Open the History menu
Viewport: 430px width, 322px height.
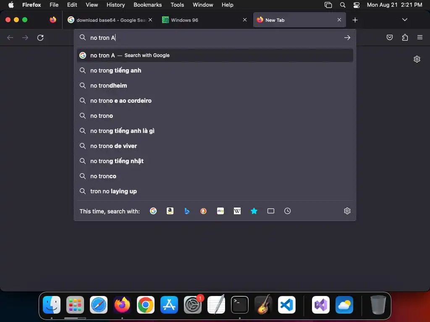pyautogui.click(x=115, y=5)
